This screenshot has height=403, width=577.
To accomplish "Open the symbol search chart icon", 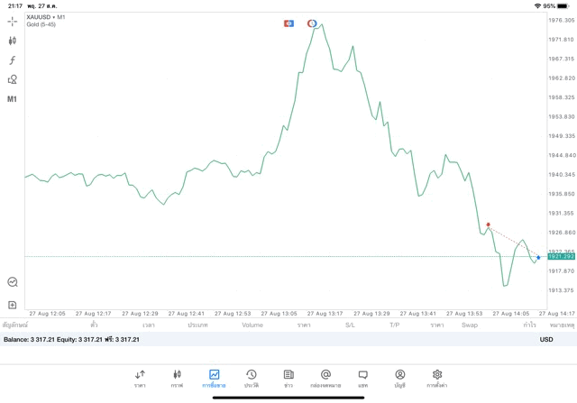I will 13,282.
